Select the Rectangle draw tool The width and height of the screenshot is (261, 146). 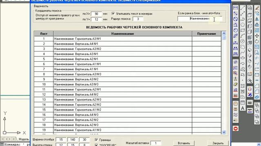coord(243,30)
